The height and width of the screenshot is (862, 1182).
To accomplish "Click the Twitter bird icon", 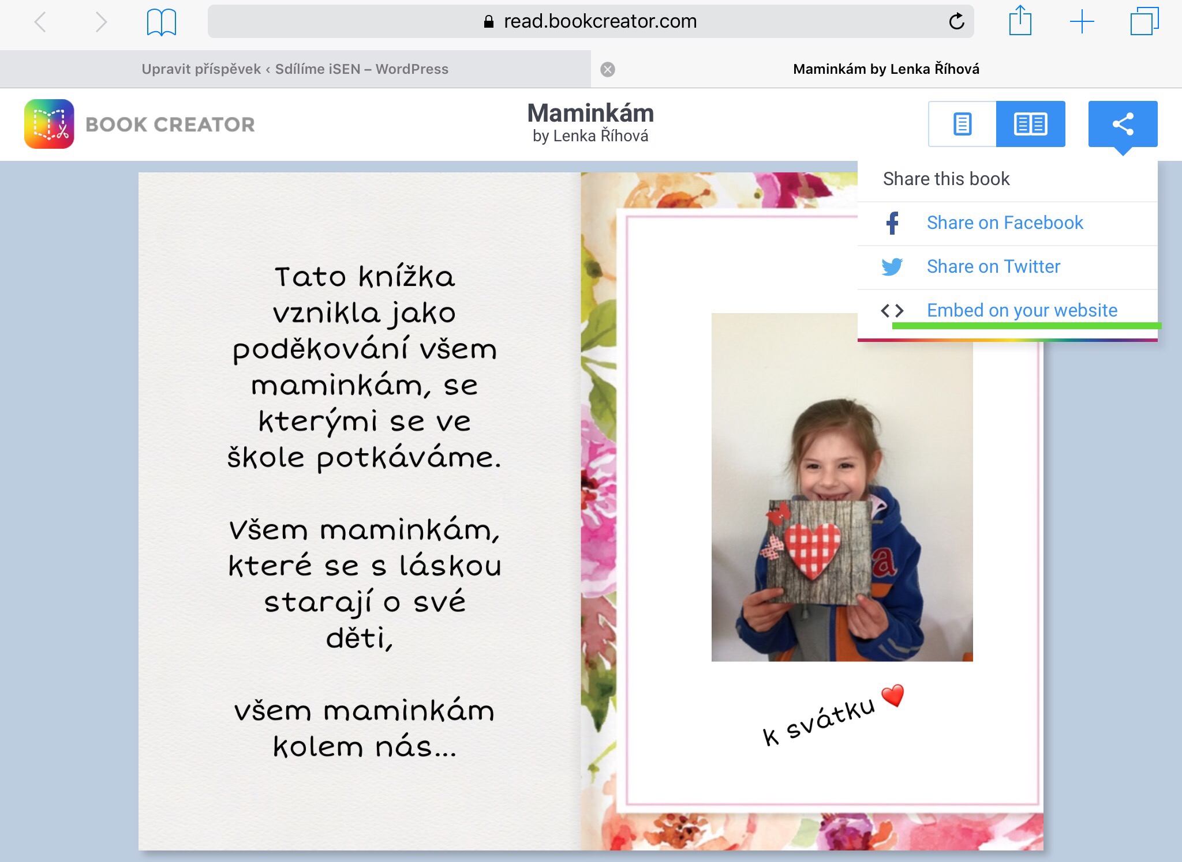I will pyautogui.click(x=892, y=267).
